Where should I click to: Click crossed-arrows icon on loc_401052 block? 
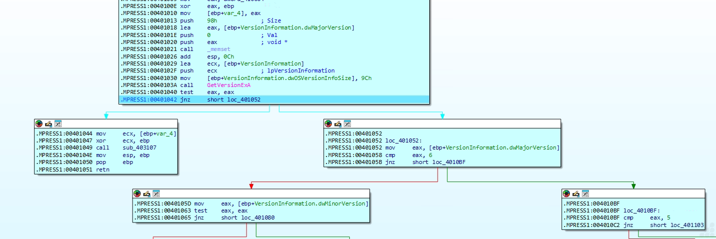(347, 123)
